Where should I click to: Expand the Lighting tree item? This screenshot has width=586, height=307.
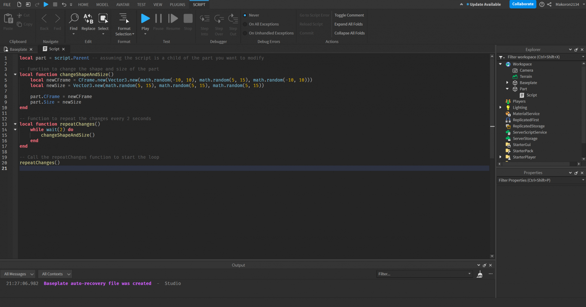501,107
